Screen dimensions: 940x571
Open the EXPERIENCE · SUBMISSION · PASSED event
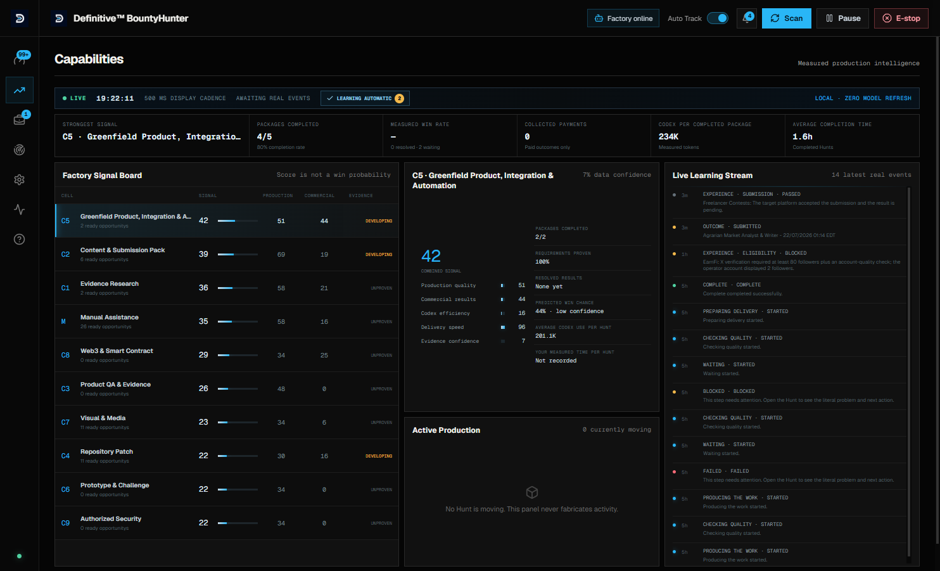click(x=789, y=202)
